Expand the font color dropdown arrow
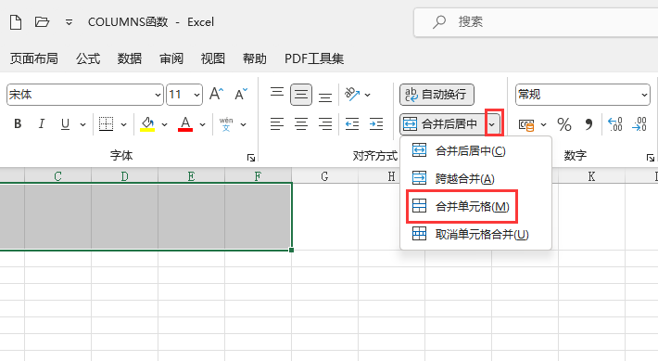The width and height of the screenshot is (658, 361). tap(202, 124)
